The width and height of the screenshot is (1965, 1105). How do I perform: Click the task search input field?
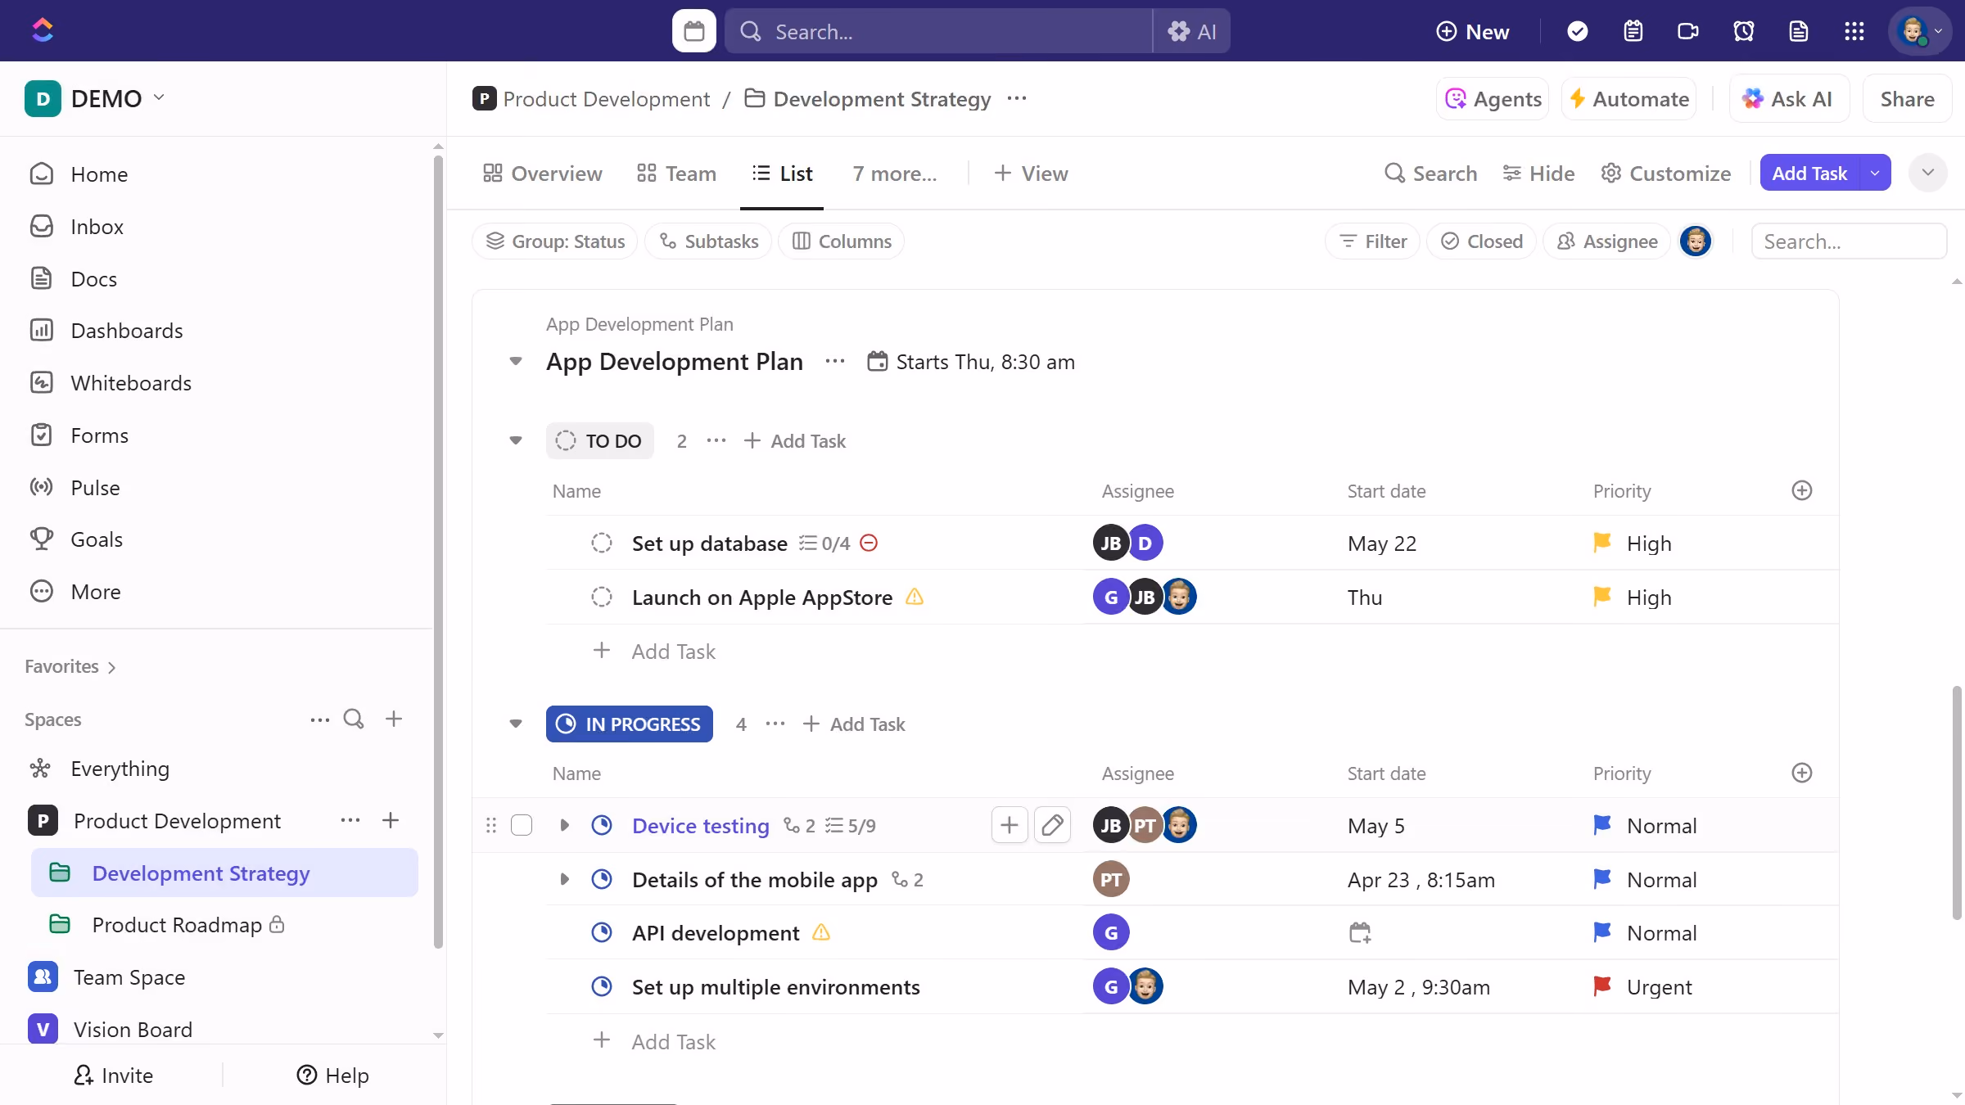(x=1849, y=241)
